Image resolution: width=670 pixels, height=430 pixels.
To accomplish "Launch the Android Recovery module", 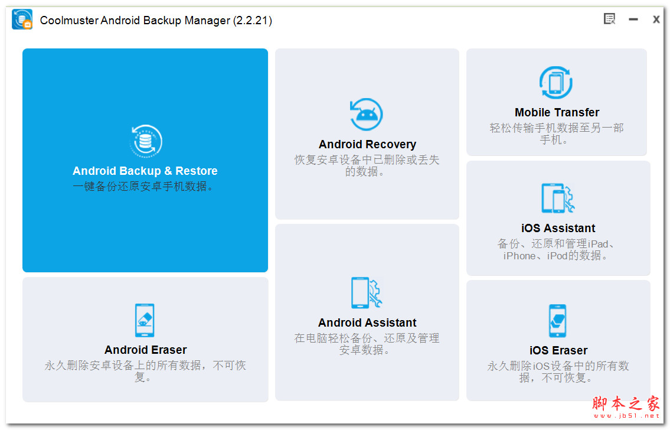I will coord(367,134).
